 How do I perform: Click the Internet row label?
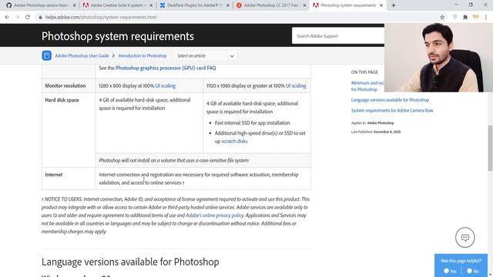53,175
